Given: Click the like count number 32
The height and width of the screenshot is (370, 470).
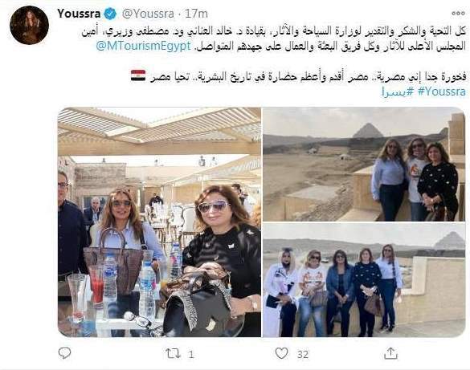Looking at the screenshot, I should coord(303,355).
